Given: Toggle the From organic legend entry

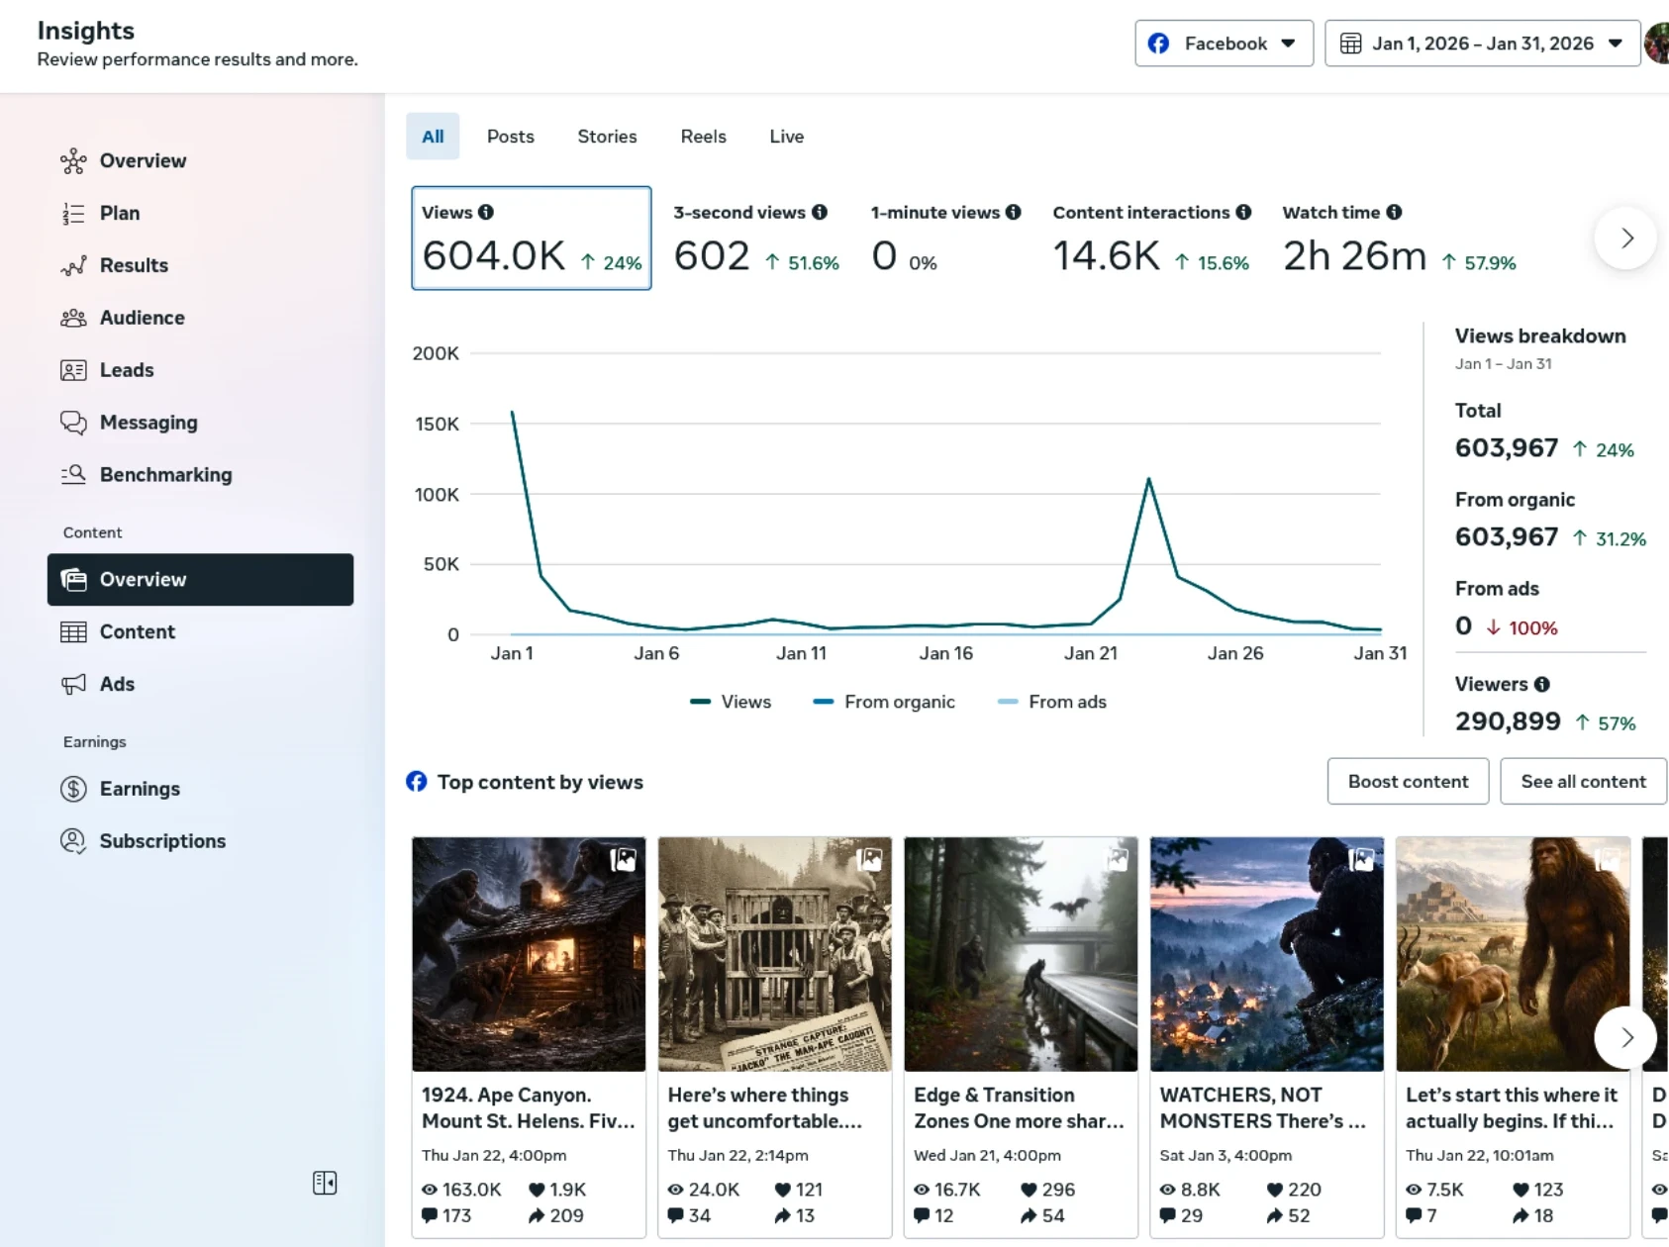Looking at the screenshot, I should coord(883,702).
